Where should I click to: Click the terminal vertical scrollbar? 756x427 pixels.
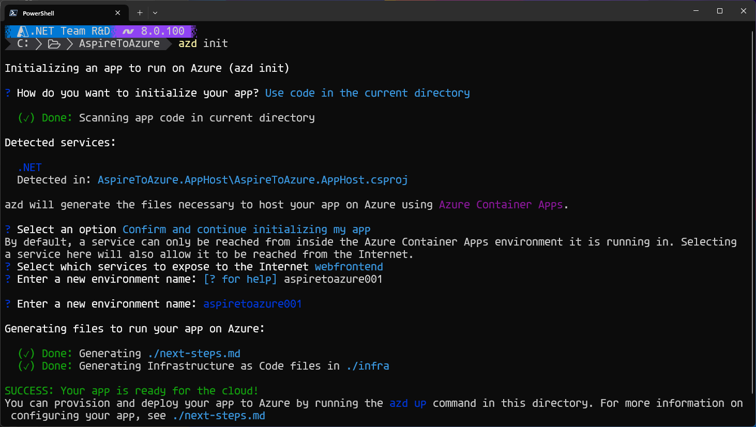coord(752,212)
